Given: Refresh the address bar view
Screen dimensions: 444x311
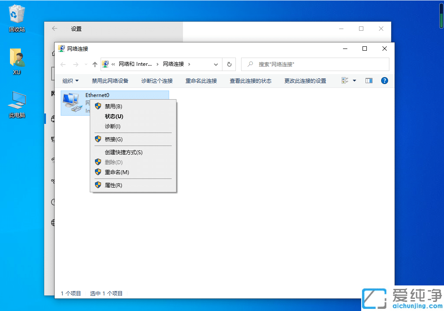Looking at the screenshot, I should (x=229, y=64).
